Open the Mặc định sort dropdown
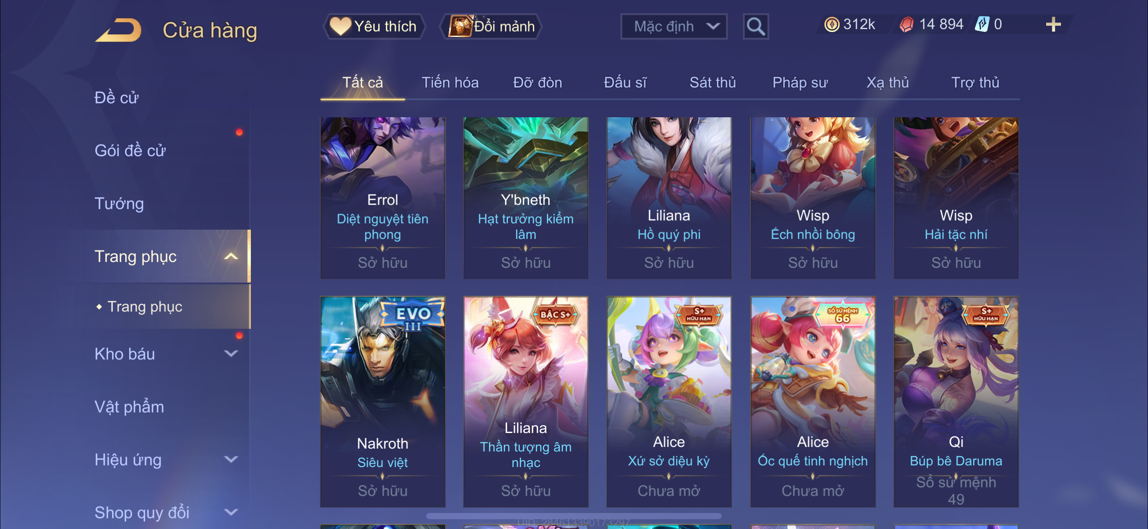Screen dimensions: 1148x529 click(674, 27)
